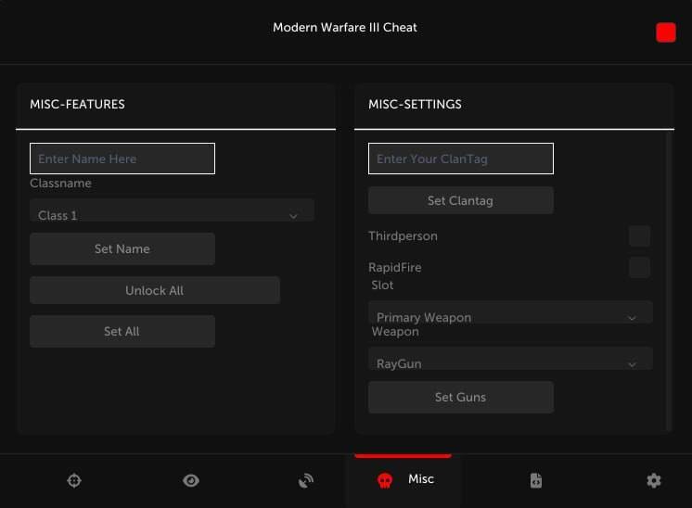The image size is (692, 508).
Task: Click the Thirdperson label text
Action: coord(403,235)
